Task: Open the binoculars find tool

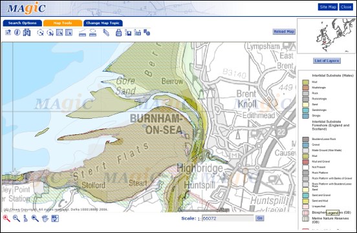Action: click(27, 32)
